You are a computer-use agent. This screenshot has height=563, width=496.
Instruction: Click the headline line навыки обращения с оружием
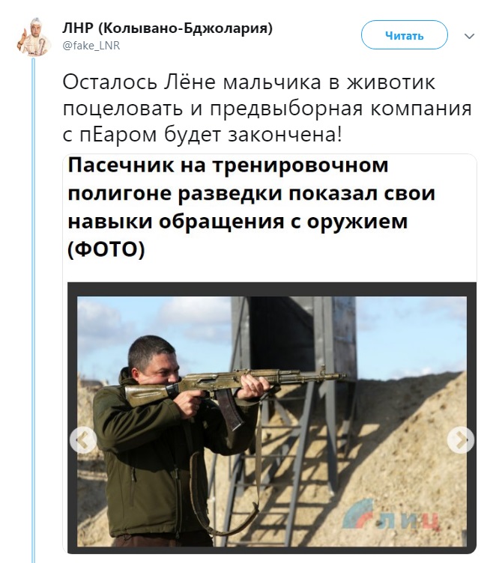[238, 221]
